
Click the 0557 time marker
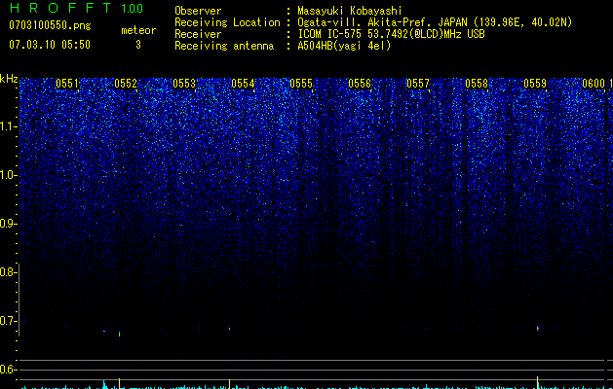click(x=418, y=84)
